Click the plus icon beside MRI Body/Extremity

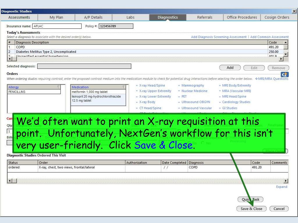(220, 86)
